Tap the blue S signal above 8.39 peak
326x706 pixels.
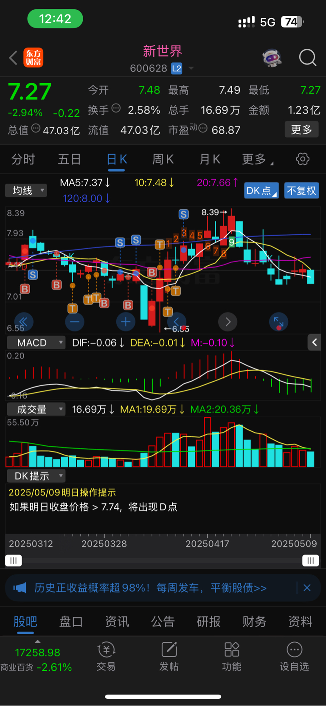pyautogui.click(x=183, y=214)
